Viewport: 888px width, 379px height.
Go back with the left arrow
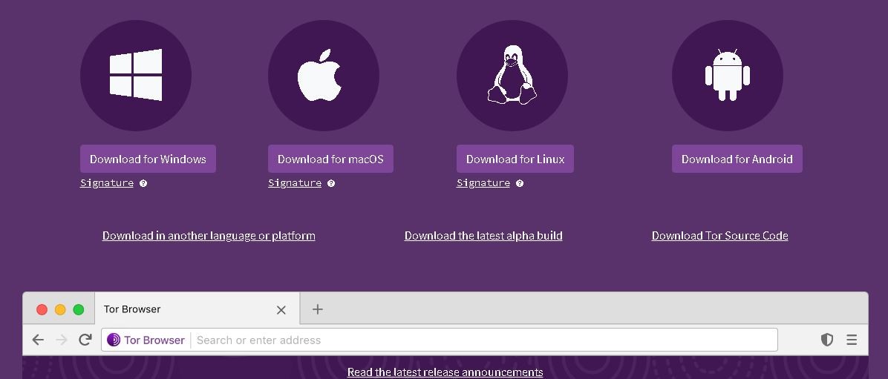[x=38, y=340]
